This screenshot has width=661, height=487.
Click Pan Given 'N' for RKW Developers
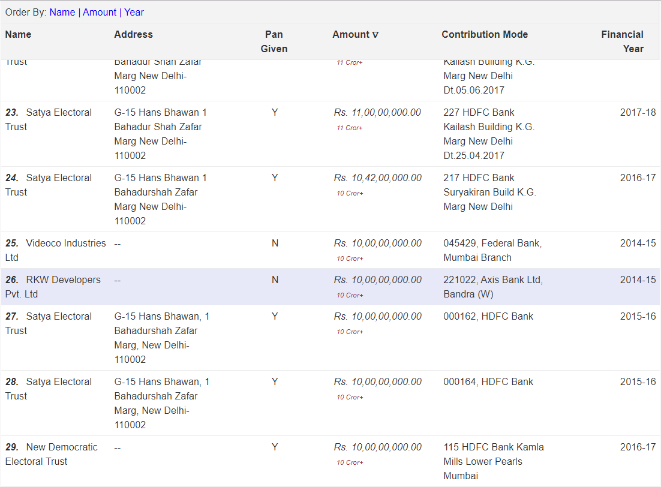(275, 280)
